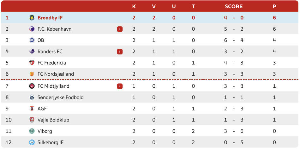The width and height of the screenshot is (300, 150).
Task: Click Brøndby IF's 4 - 0 score
Action: pyautogui.click(x=234, y=18)
